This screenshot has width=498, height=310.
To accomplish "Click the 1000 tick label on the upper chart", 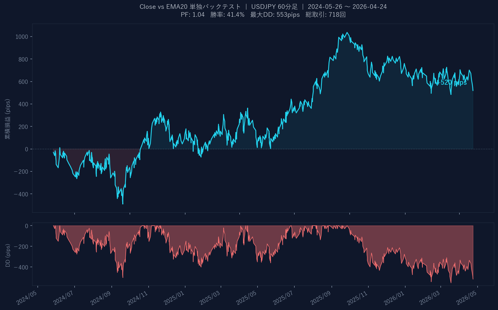I will click(x=22, y=37).
